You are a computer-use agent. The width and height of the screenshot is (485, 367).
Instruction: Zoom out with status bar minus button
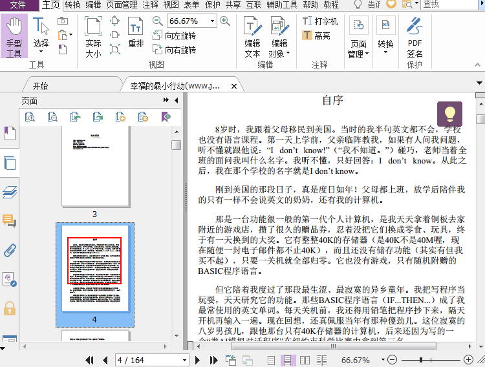pyautogui.click(x=393, y=360)
